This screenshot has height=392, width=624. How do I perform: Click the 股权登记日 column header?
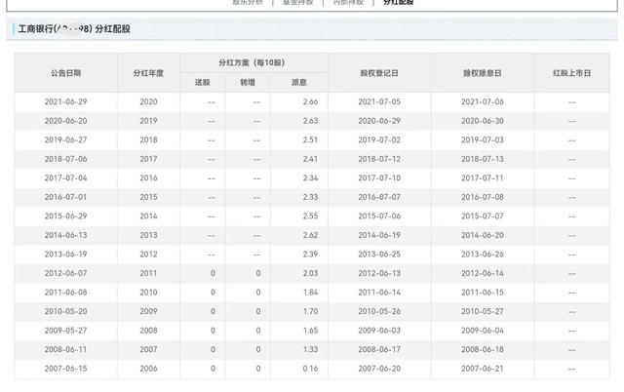[379, 73]
